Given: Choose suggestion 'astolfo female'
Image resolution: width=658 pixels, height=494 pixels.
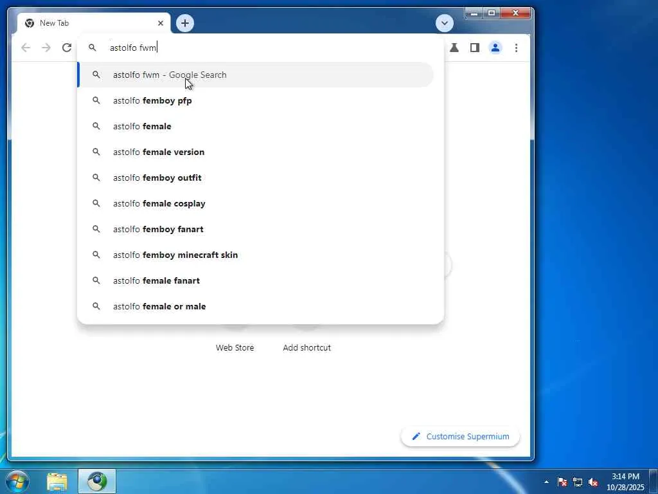Looking at the screenshot, I should point(256,126).
